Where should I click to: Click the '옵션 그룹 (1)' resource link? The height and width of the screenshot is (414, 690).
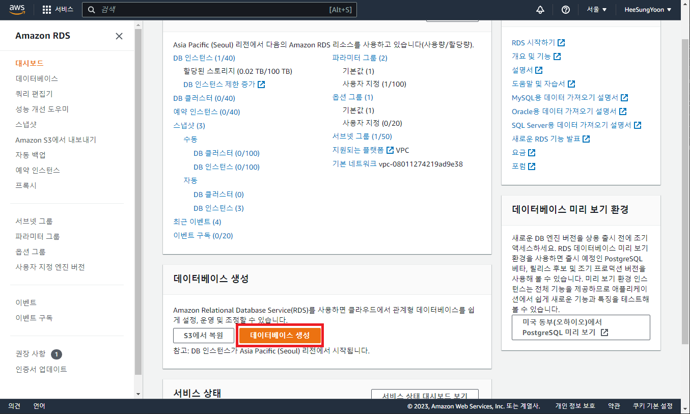click(x=352, y=97)
